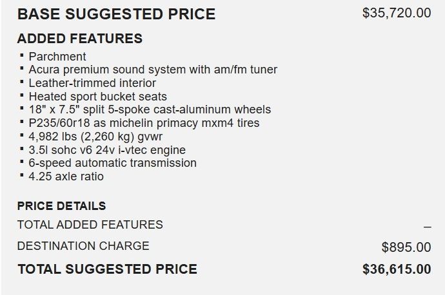Click the Heated sport bucket seats item
Screen dimensions: 445x295
(x=97, y=97)
